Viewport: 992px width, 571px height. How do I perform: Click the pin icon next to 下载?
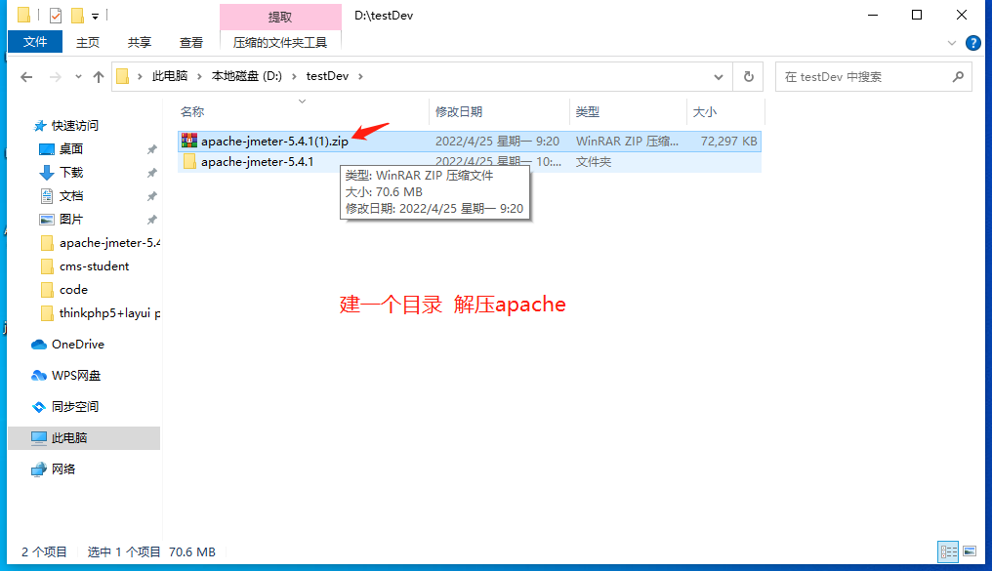point(152,173)
